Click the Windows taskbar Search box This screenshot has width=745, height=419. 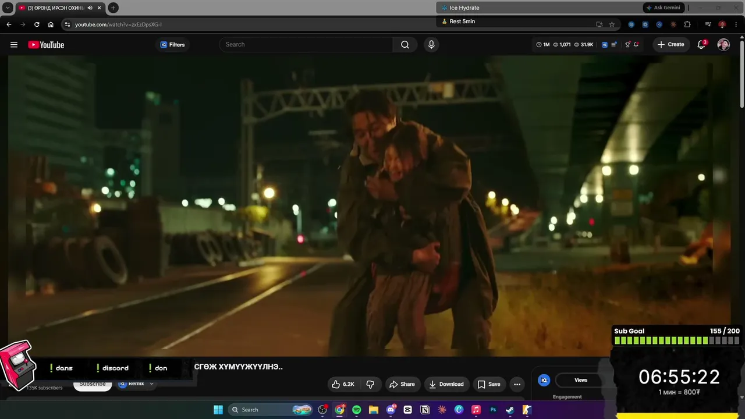[x=271, y=410]
